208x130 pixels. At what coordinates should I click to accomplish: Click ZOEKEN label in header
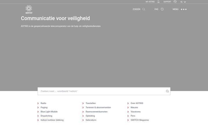pos(136,9)
